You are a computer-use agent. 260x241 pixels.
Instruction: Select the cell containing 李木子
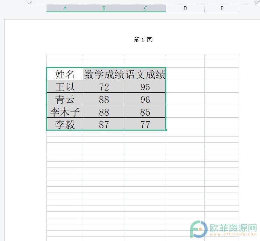click(65, 111)
